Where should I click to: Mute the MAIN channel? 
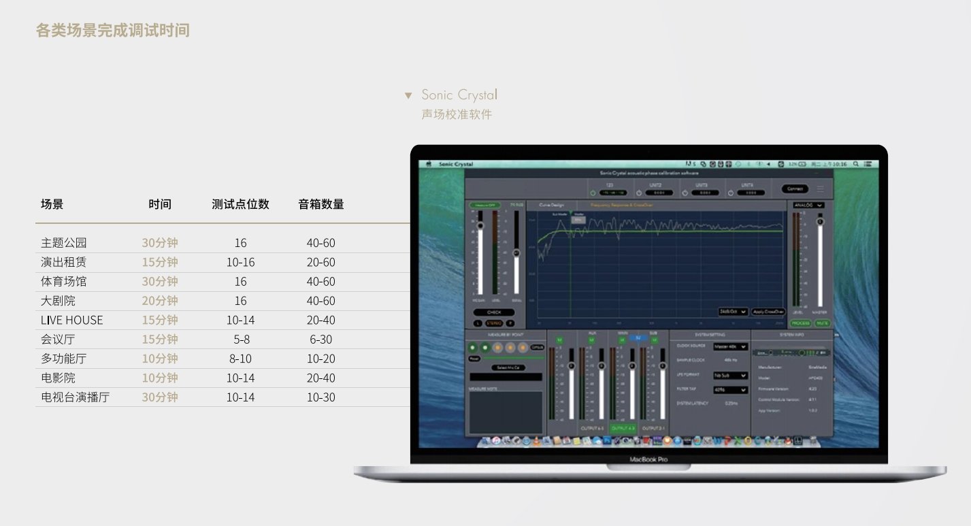(x=622, y=340)
